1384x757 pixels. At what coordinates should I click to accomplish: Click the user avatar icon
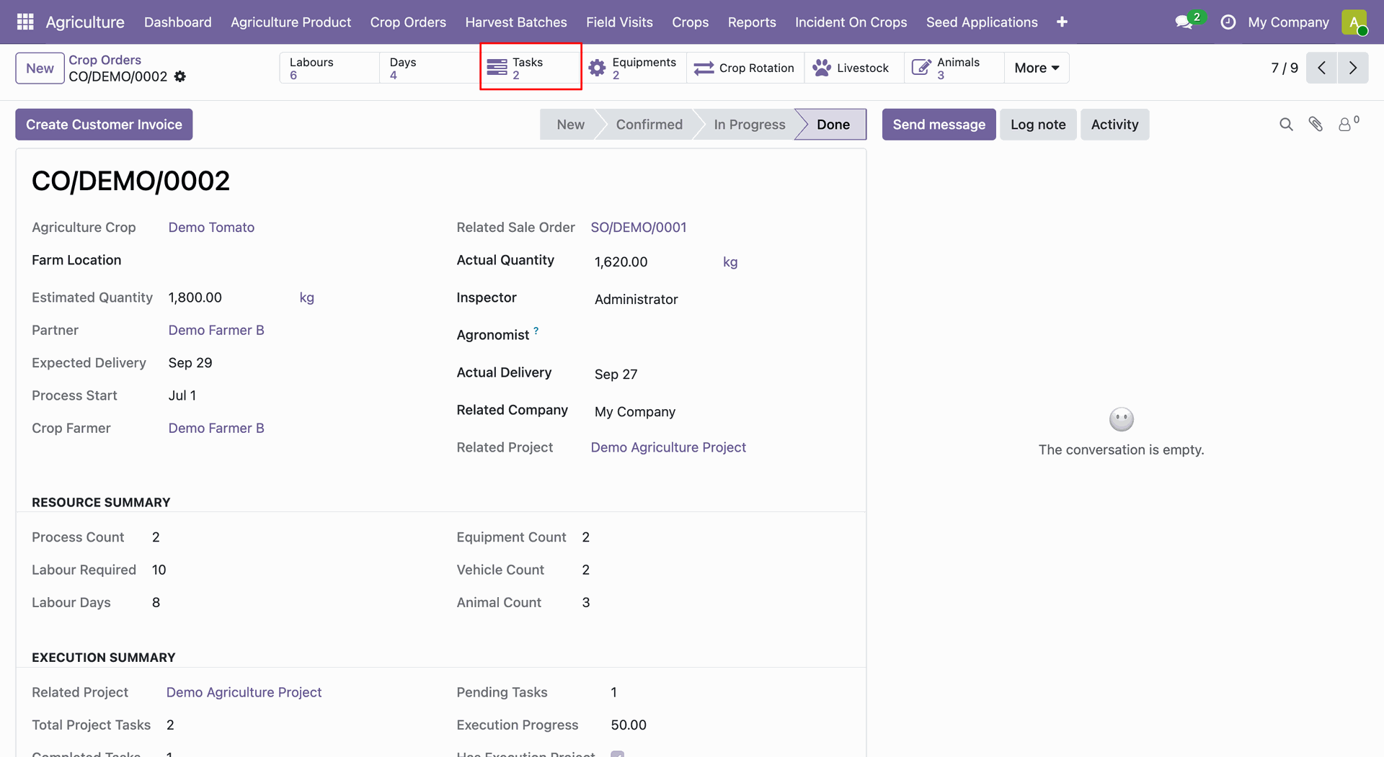click(1354, 22)
